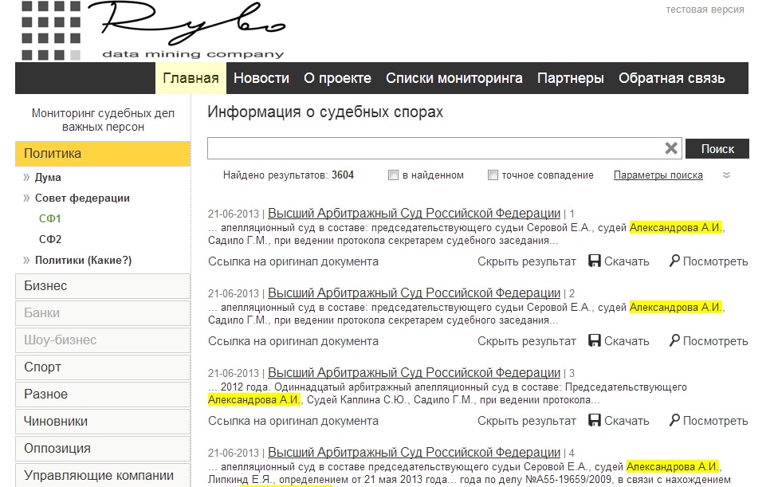The width and height of the screenshot is (774, 487).
Task: Hide the first result via 'Скрыть результат'
Action: point(526,261)
